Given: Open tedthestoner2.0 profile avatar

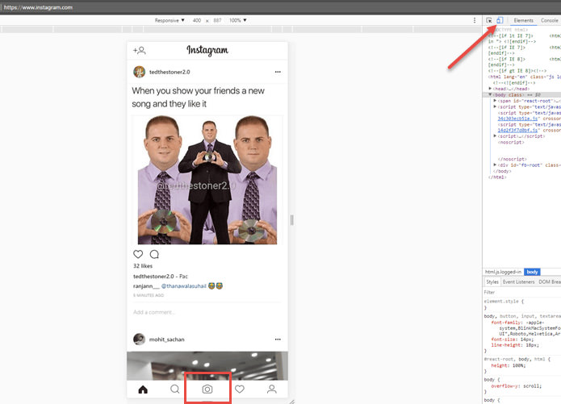Looking at the screenshot, I should [x=139, y=72].
